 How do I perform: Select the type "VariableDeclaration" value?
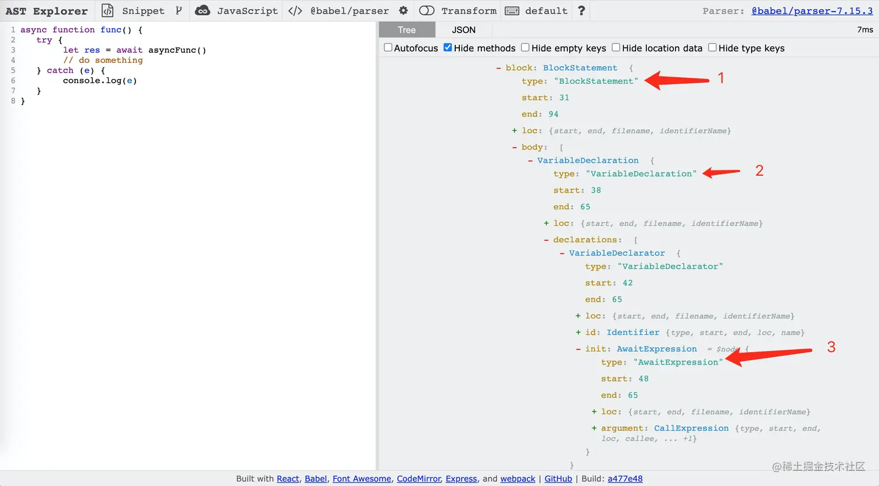[641, 174]
